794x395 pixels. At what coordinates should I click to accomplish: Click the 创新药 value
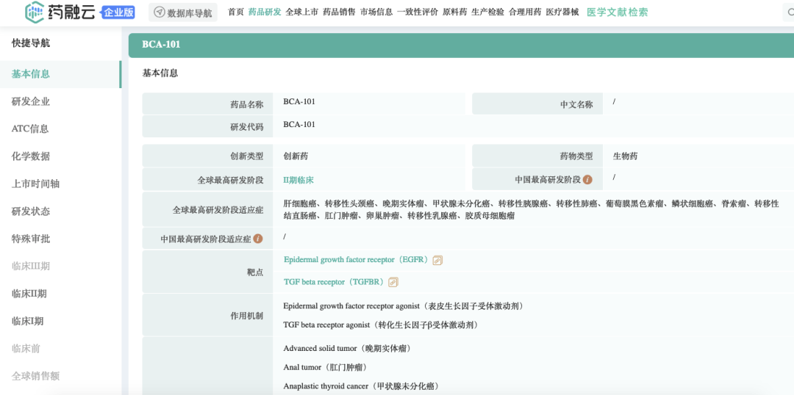296,156
